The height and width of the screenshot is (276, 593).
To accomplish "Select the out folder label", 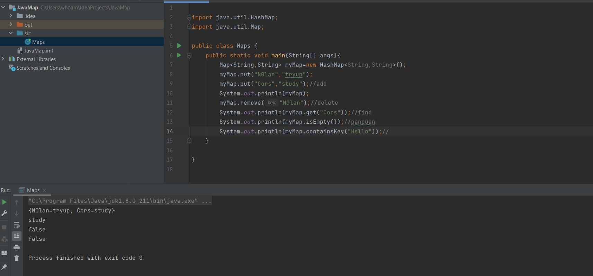I will click(28, 25).
